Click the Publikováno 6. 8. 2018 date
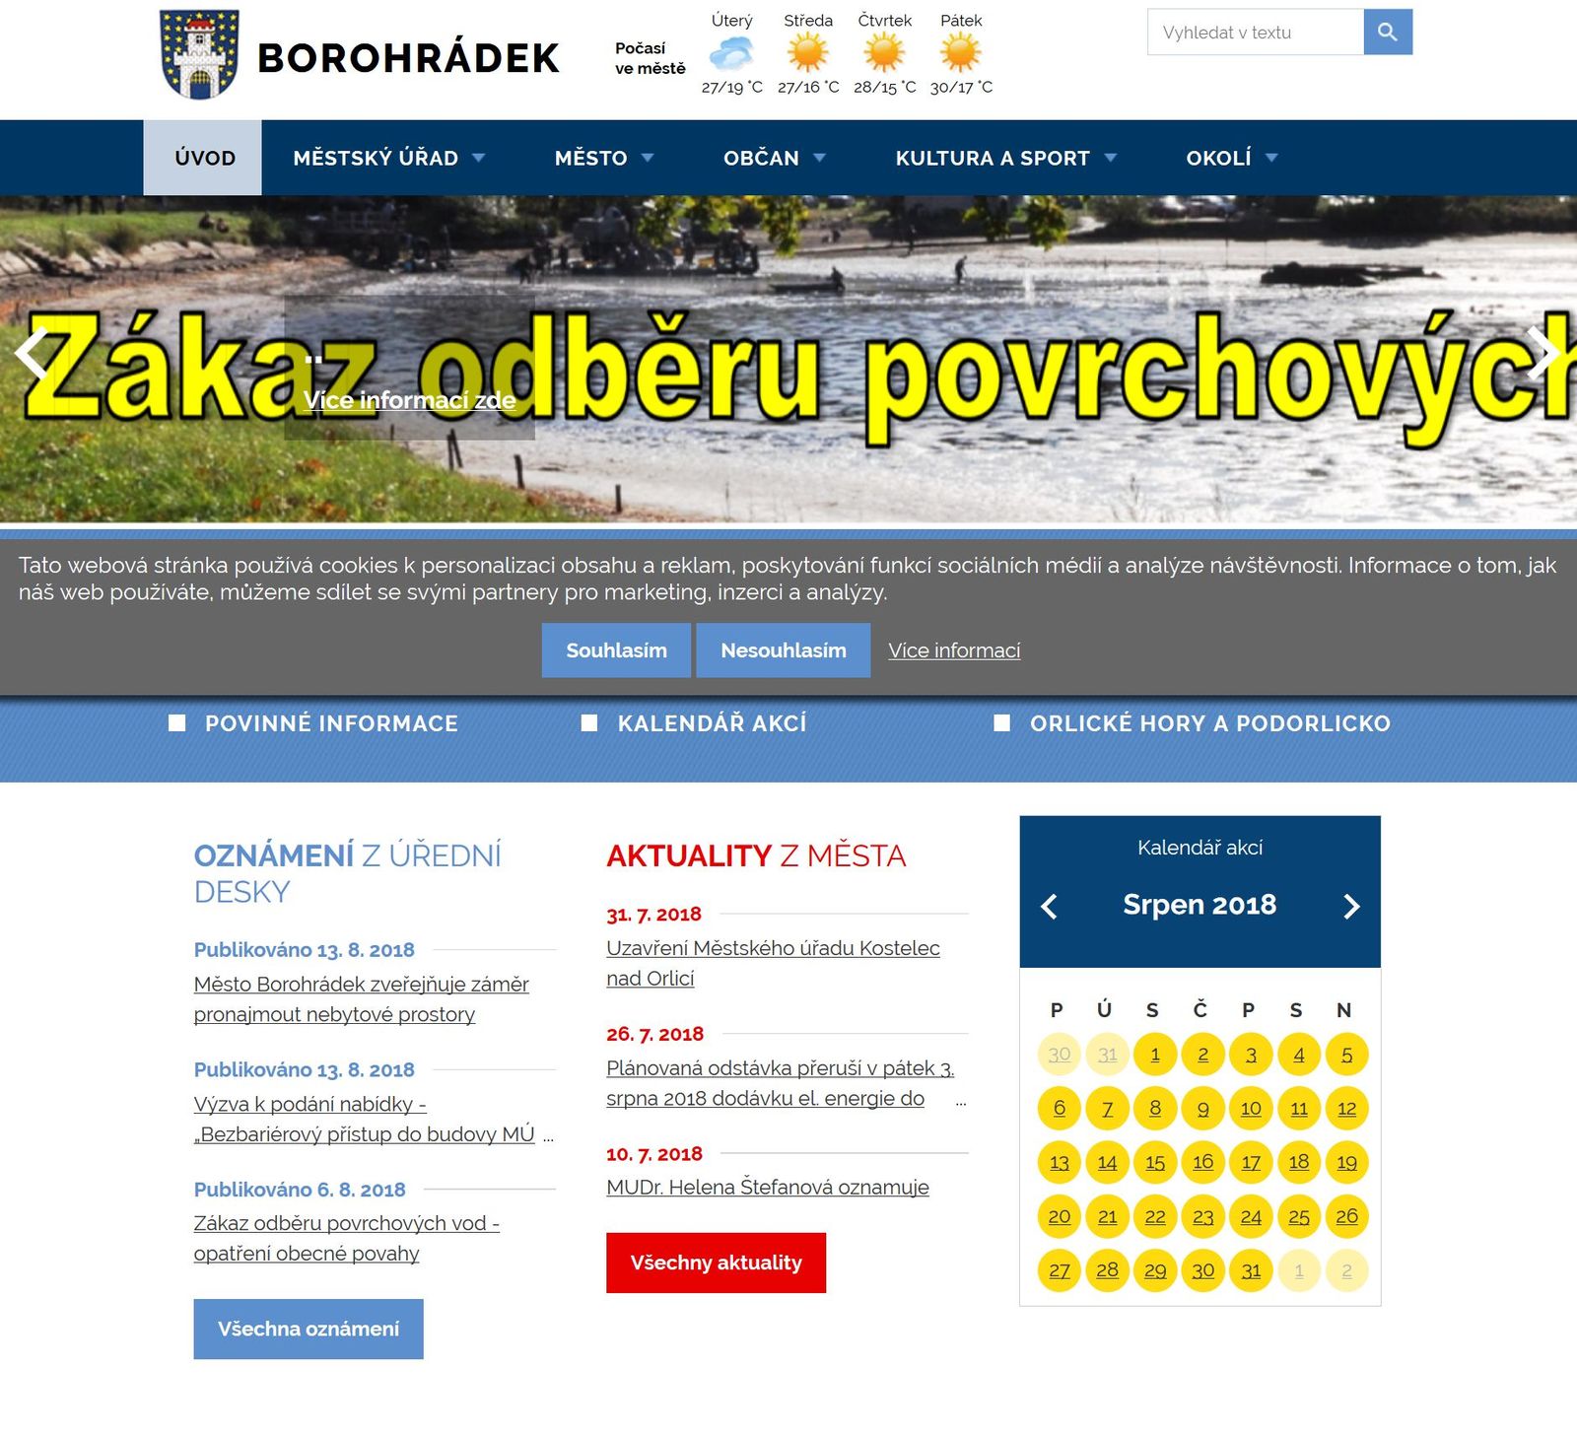Image resolution: width=1577 pixels, height=1434 pixels. tap(300, 1190)
